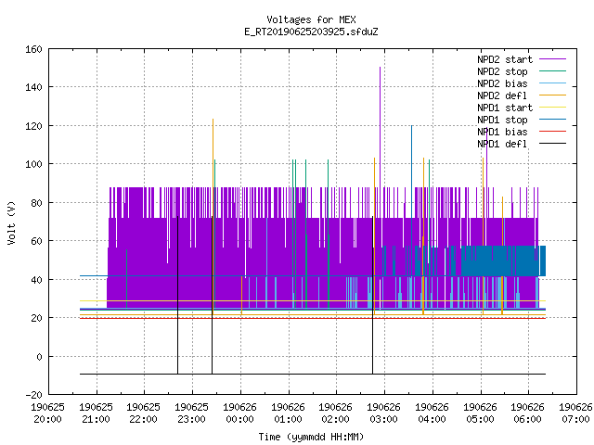This screenshot has height=445, width=594.
Task: Click the x-axis tick 190626 04:00
Action: point(432,413)
